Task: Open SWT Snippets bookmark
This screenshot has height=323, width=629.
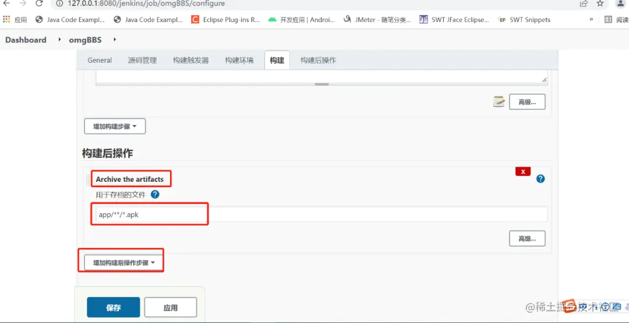Action: tap(524, 20)
